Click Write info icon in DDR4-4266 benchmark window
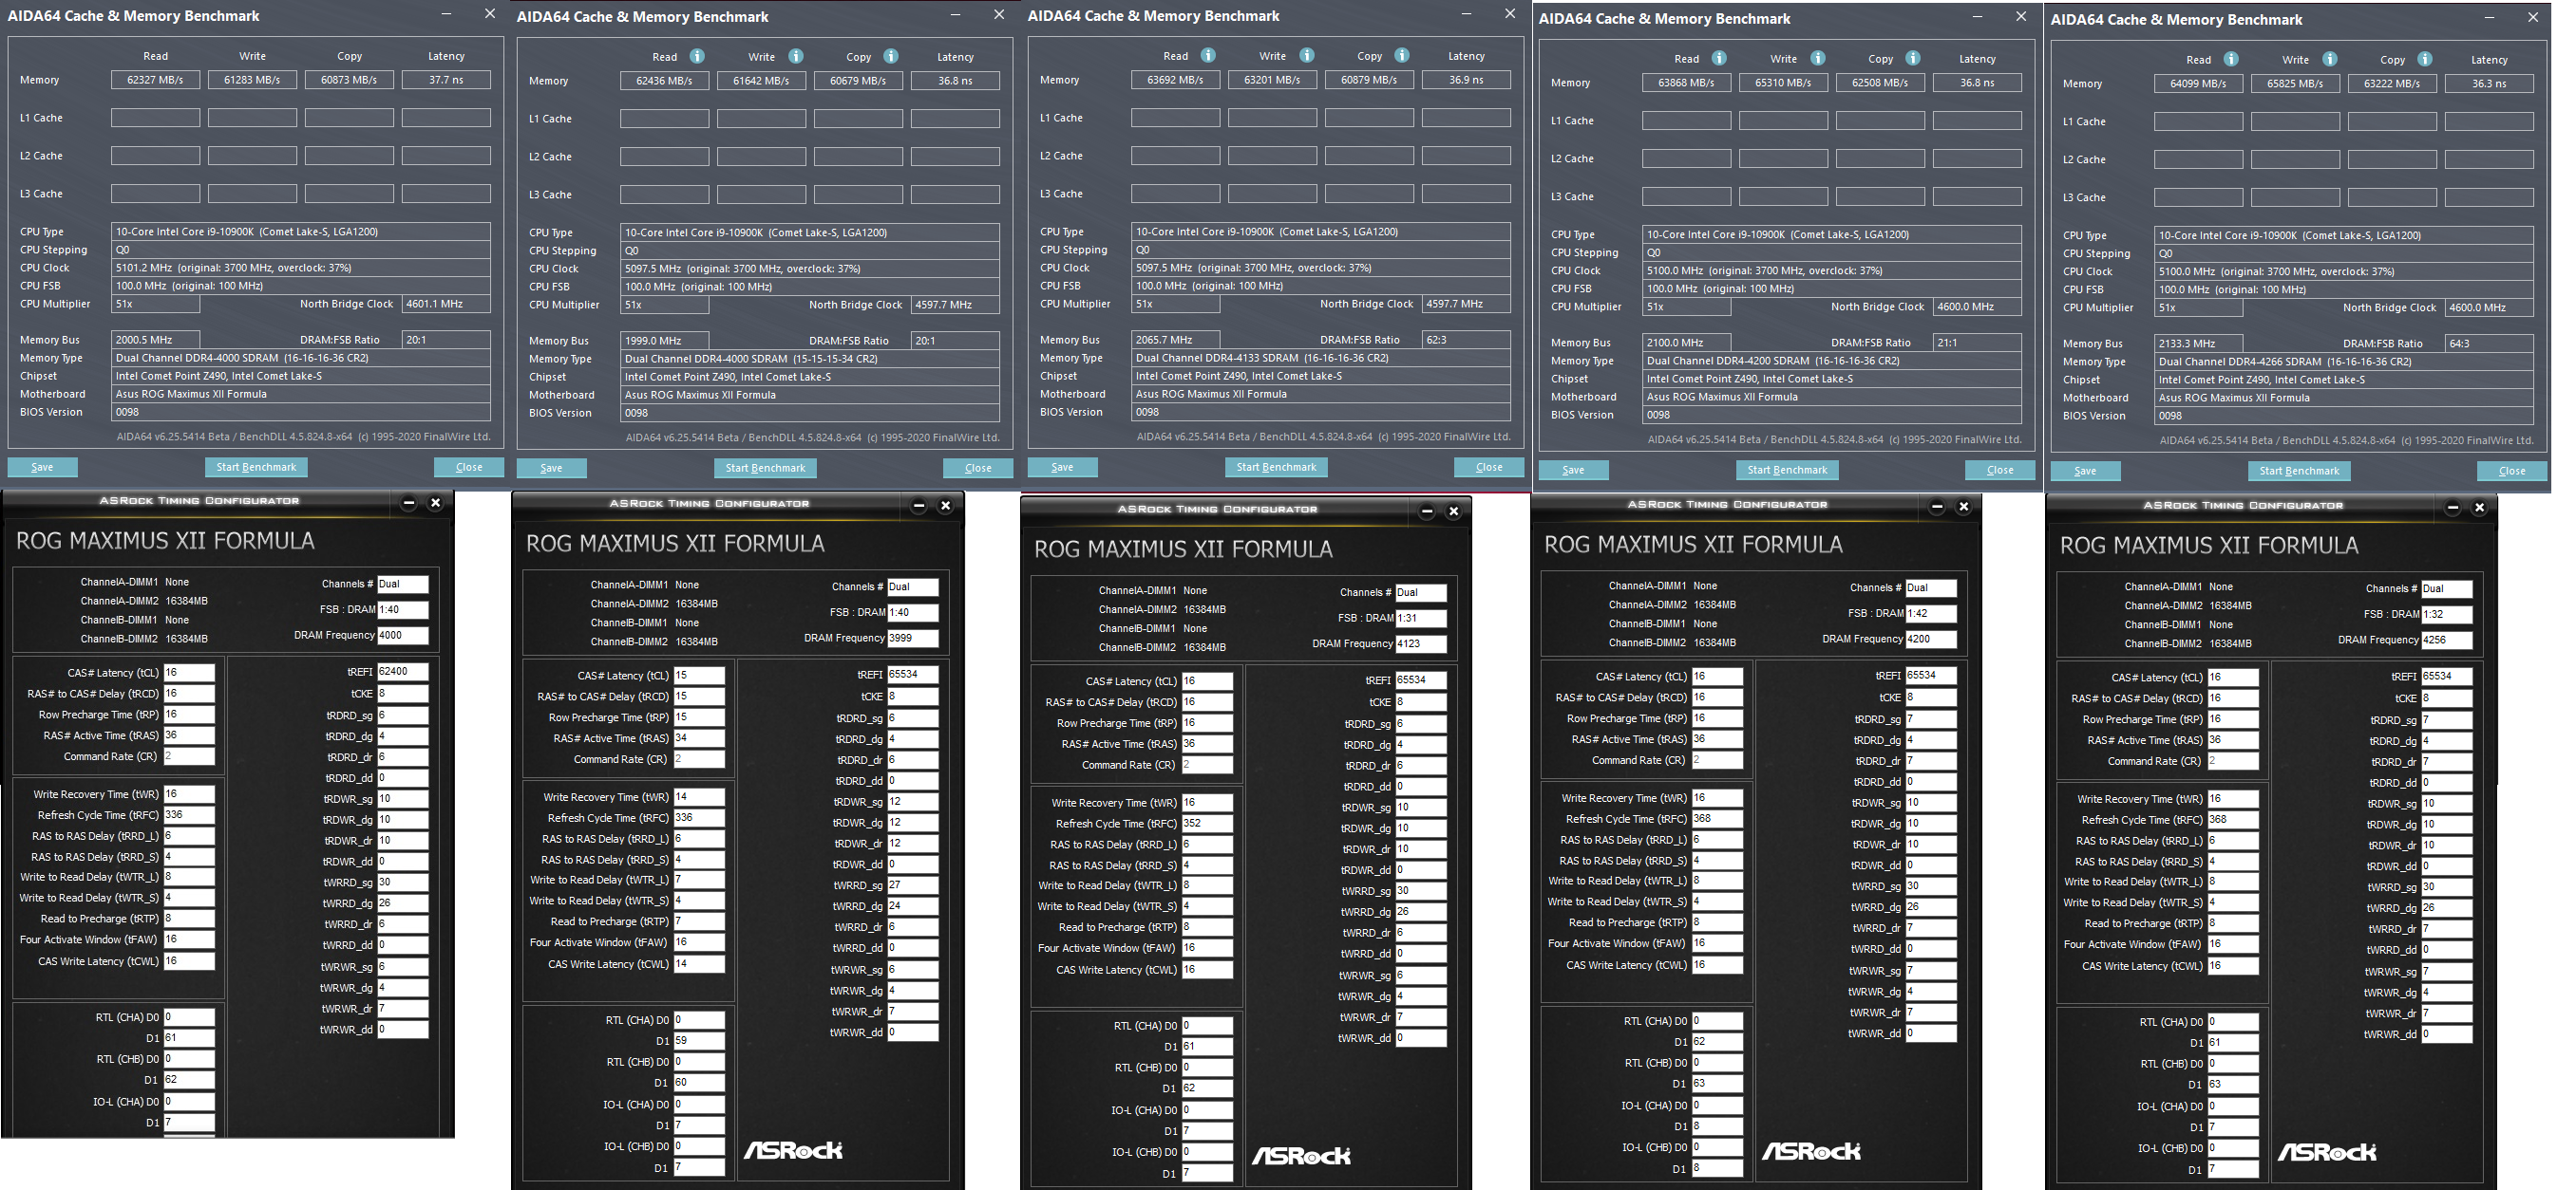The width and height of the screenshot is (2576, 1190). (x=2330, y=60)
